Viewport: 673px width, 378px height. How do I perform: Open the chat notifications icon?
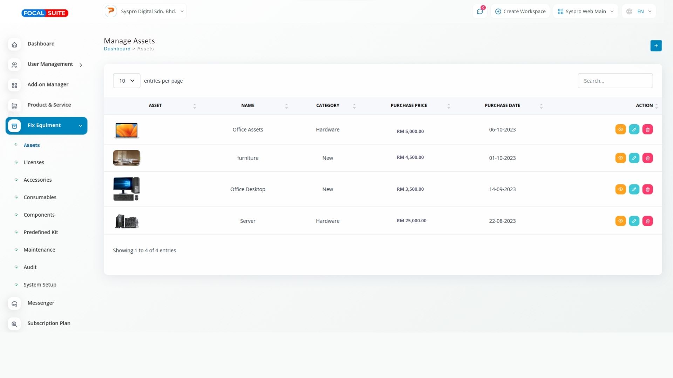click(x=480, y=11)
